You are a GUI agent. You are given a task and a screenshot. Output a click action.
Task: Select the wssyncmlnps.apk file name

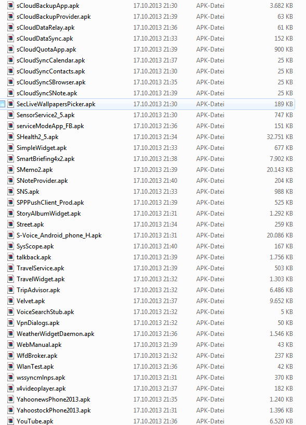tap(41, 378)
